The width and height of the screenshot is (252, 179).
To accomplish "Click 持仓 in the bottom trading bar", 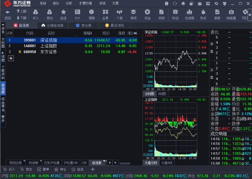I will pos(60,169).
